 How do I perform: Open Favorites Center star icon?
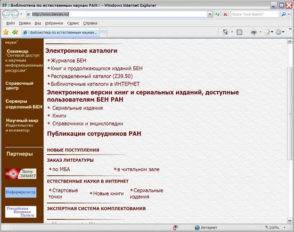click(6, 32)
